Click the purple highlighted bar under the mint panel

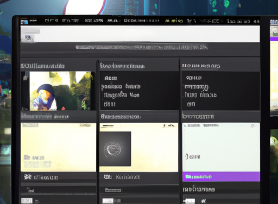[x=221, y=176]
